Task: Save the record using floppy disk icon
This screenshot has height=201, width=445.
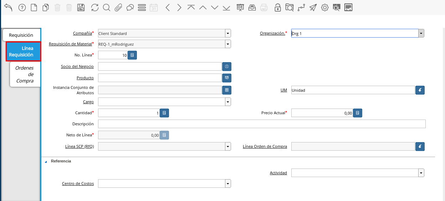Action: point(81,7)
